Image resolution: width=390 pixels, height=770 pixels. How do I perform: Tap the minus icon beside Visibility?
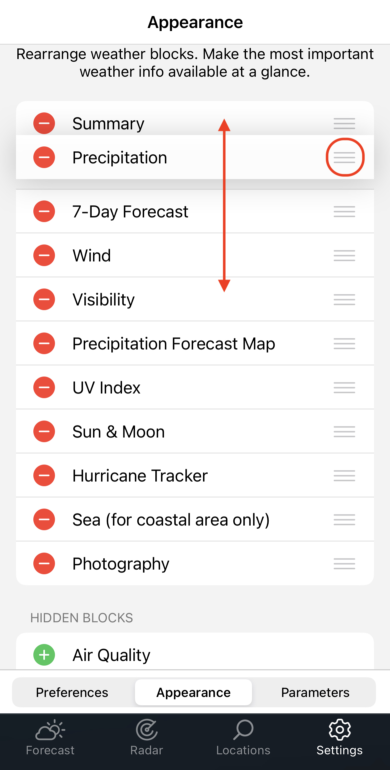click(x=44, y=299)
